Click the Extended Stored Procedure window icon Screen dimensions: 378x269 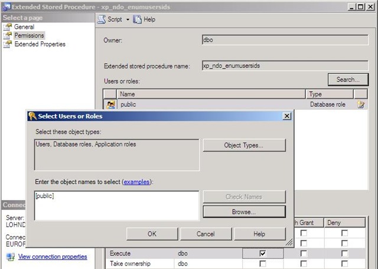coord(6,6)
